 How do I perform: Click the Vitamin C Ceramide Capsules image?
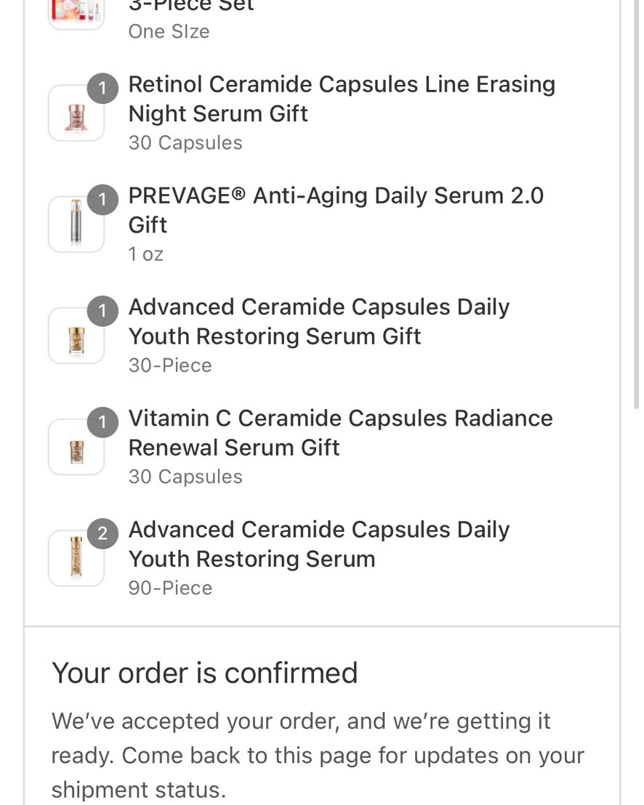point(76,447)
